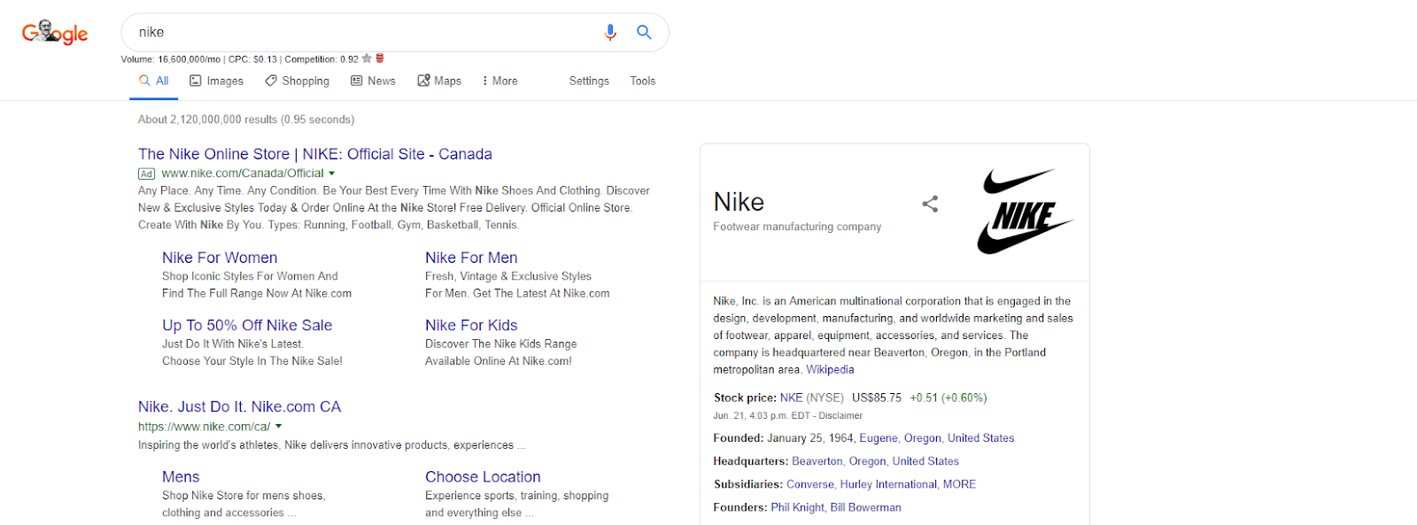The width and height of the screenshot is (1417, 525).
Task: Start voice search with microphone icon
Action: tap(610, 33)
